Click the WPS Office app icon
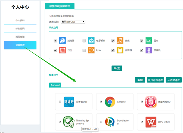The height and width of the screenshot is (133, 183). (x=151, y=122)
